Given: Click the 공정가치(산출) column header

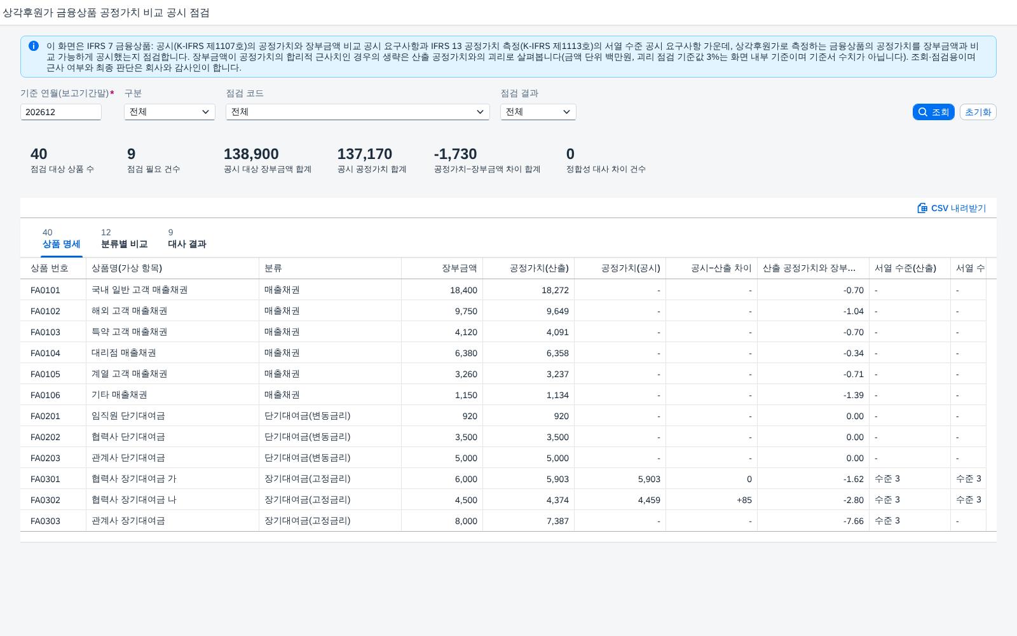Looking at the screenshot, I should (x=529, y=268).
